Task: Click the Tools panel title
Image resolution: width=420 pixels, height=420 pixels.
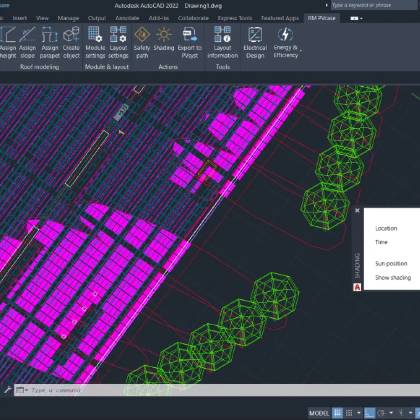Action: 223,67
